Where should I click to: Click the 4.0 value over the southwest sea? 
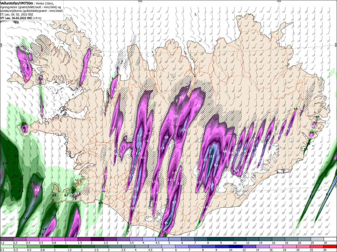coord(44,229)
